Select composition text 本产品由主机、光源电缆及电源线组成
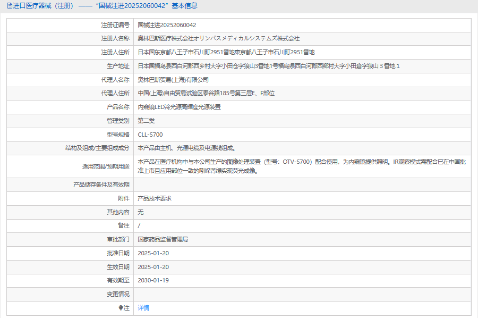 pos(186,148)
